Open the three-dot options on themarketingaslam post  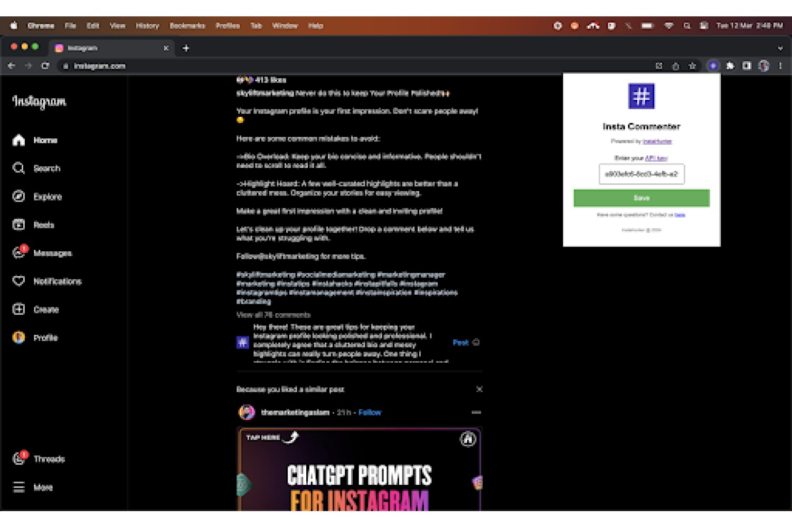coord(476,412)
